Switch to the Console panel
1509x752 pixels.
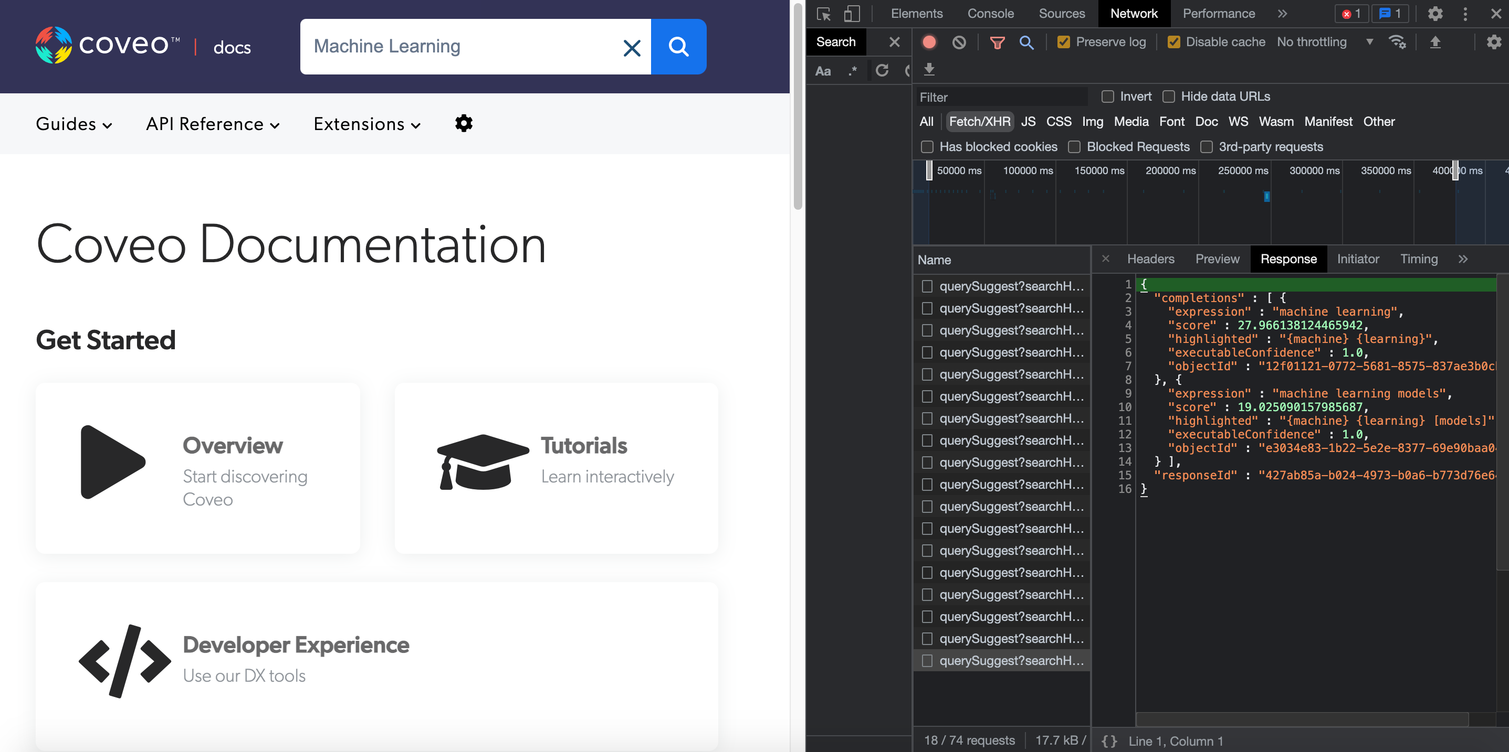[x=990, y=14]
